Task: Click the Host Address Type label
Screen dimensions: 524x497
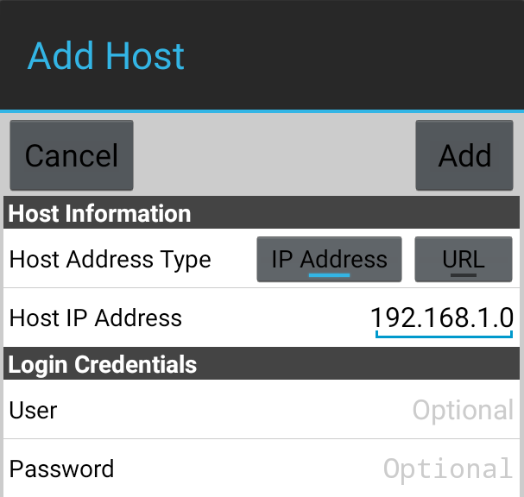Action: click(110, 260)
